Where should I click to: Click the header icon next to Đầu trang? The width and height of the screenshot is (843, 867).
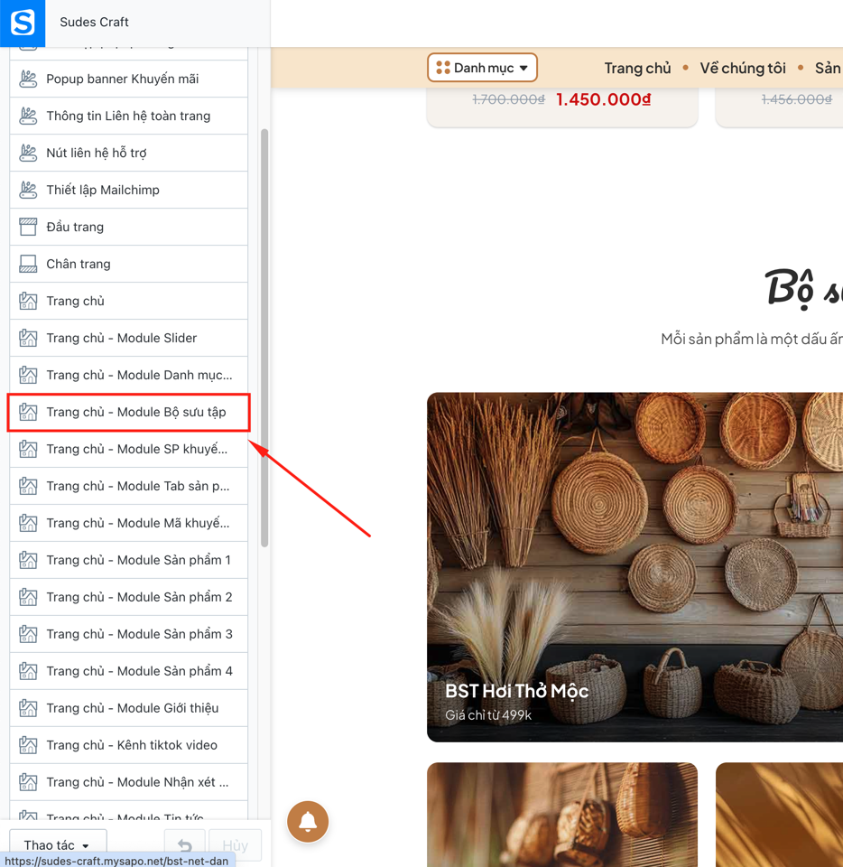pyautogui.click(x=28, y=228)
